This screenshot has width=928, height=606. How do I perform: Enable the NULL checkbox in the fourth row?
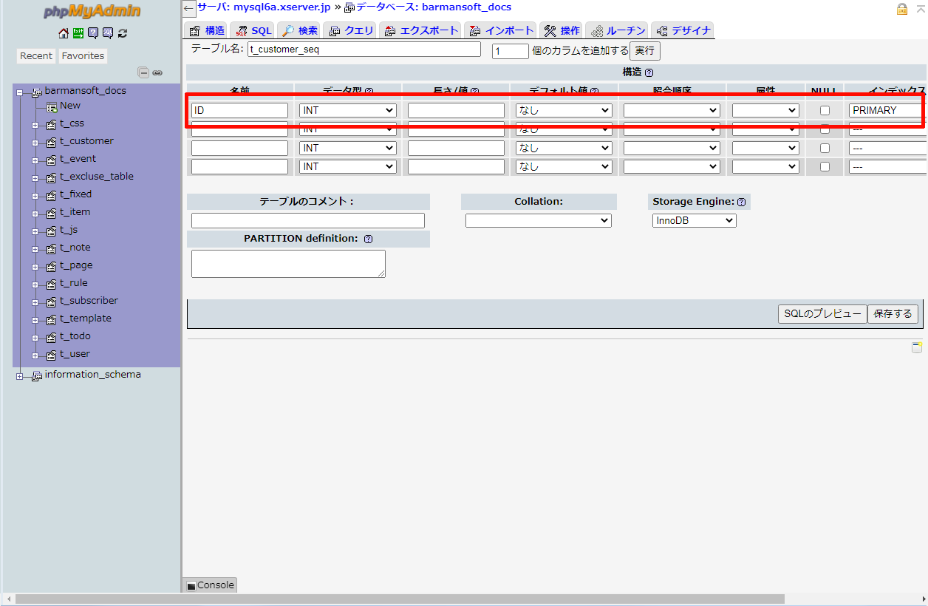[x=825, y=166]
